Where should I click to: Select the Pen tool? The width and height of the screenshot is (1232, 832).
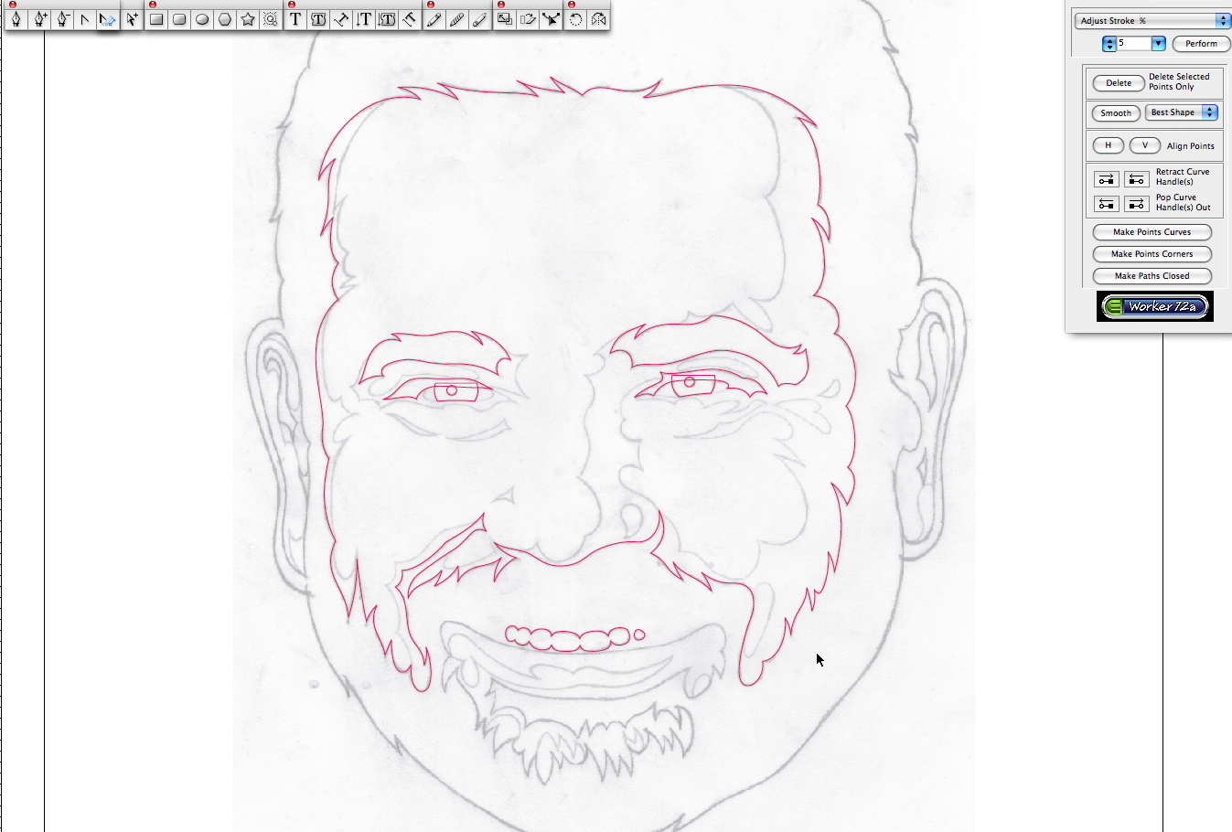[x=16, y=18]
